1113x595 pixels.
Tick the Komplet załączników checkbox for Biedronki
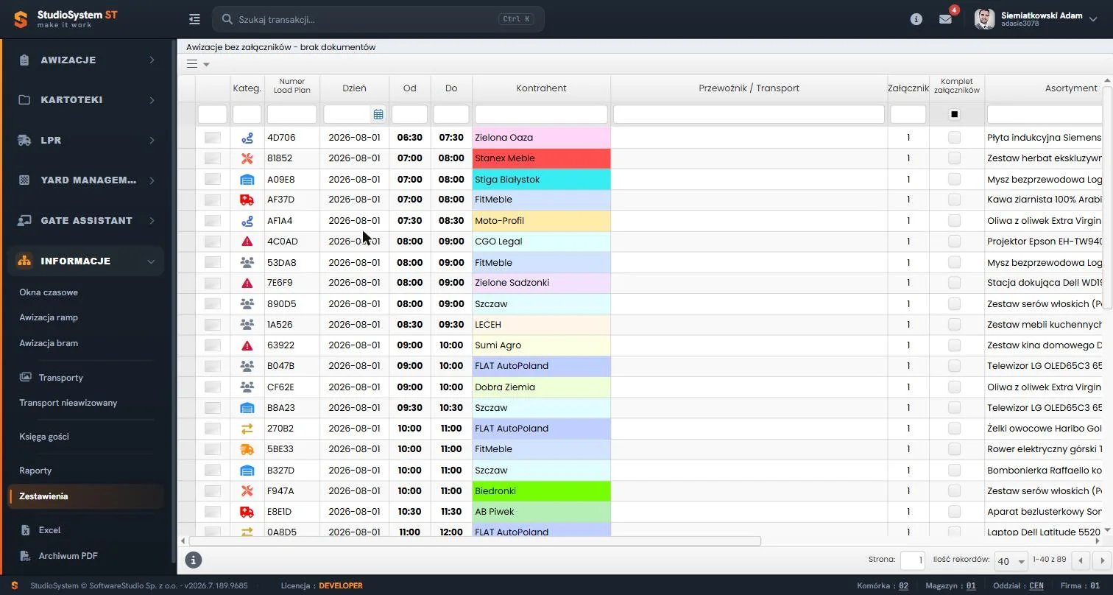pyautogui.click(x=954, y=491)
